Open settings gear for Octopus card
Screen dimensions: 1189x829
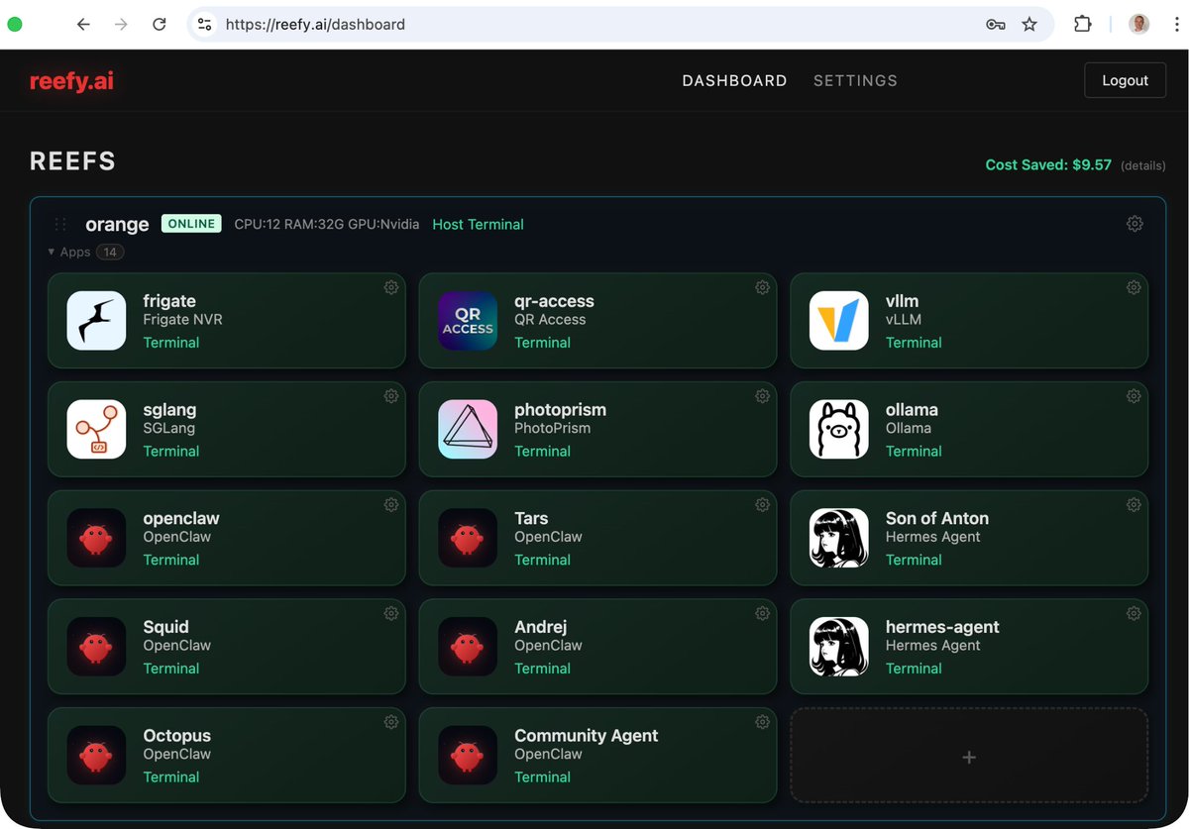coord(391,722)
